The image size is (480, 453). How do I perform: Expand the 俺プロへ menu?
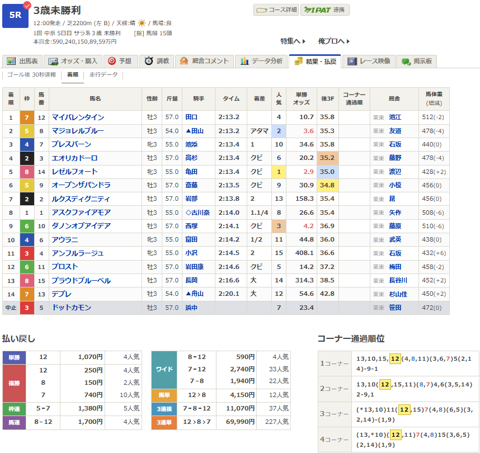click(334, 41)
